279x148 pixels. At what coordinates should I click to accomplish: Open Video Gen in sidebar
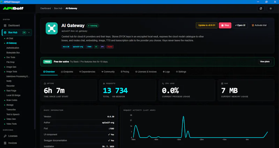click(x=11, y=119)
